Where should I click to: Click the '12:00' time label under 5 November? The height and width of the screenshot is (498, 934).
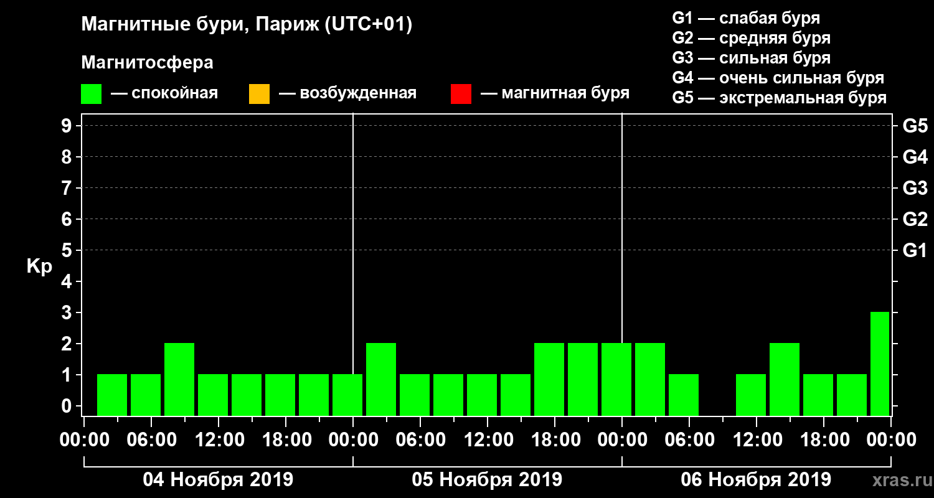[x=488, y=439]
